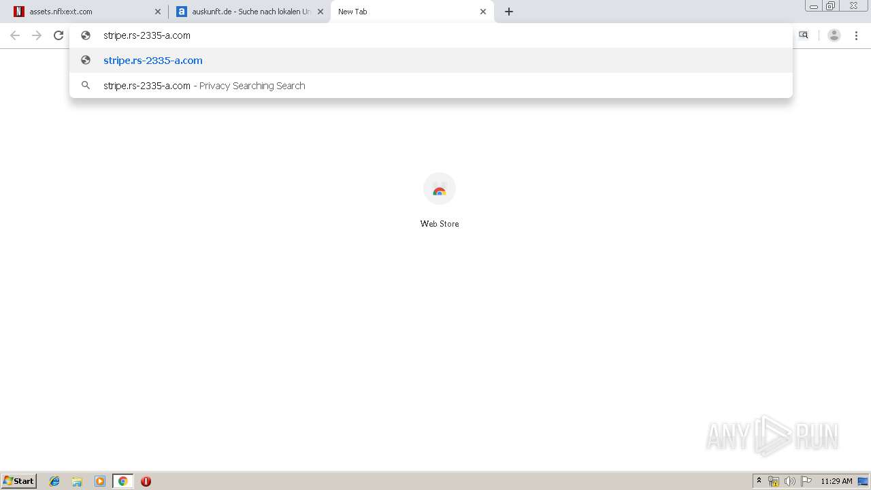Open the search extension icon in toolbar
The height and width of the screenshot is (490, 871).
pyautogui.click(x=804, y=35)
